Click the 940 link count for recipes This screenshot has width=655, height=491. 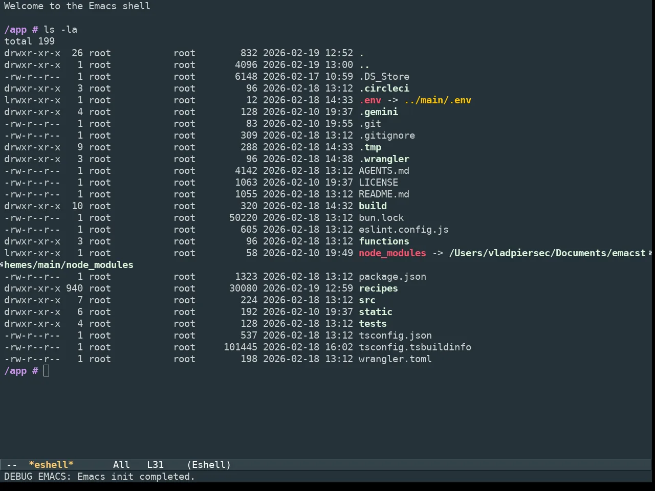74,288
